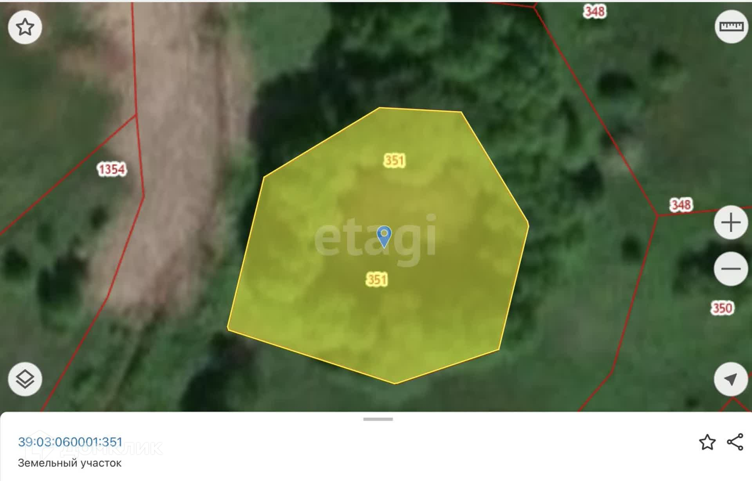Select the 348 label near the zoom buttons
752x481 pixels.
click(x=681, y=205)
